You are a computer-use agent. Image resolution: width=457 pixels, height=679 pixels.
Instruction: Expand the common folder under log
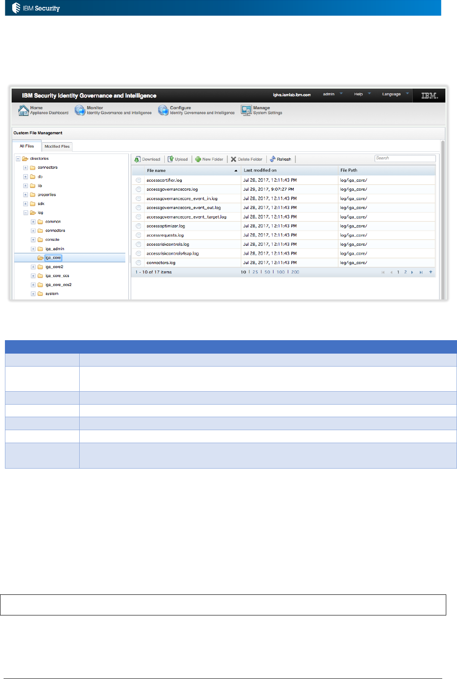(x=33, y=222)
